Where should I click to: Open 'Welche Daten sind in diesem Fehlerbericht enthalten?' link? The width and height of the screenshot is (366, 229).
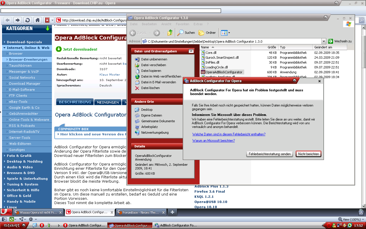point(229,134)
